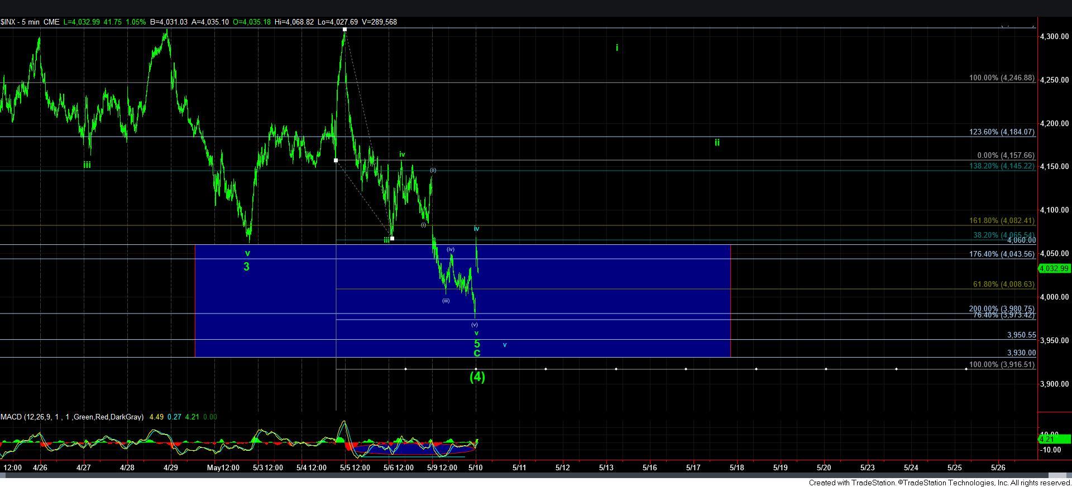Select the small (iv) subwave label

(x=451, y=250)
